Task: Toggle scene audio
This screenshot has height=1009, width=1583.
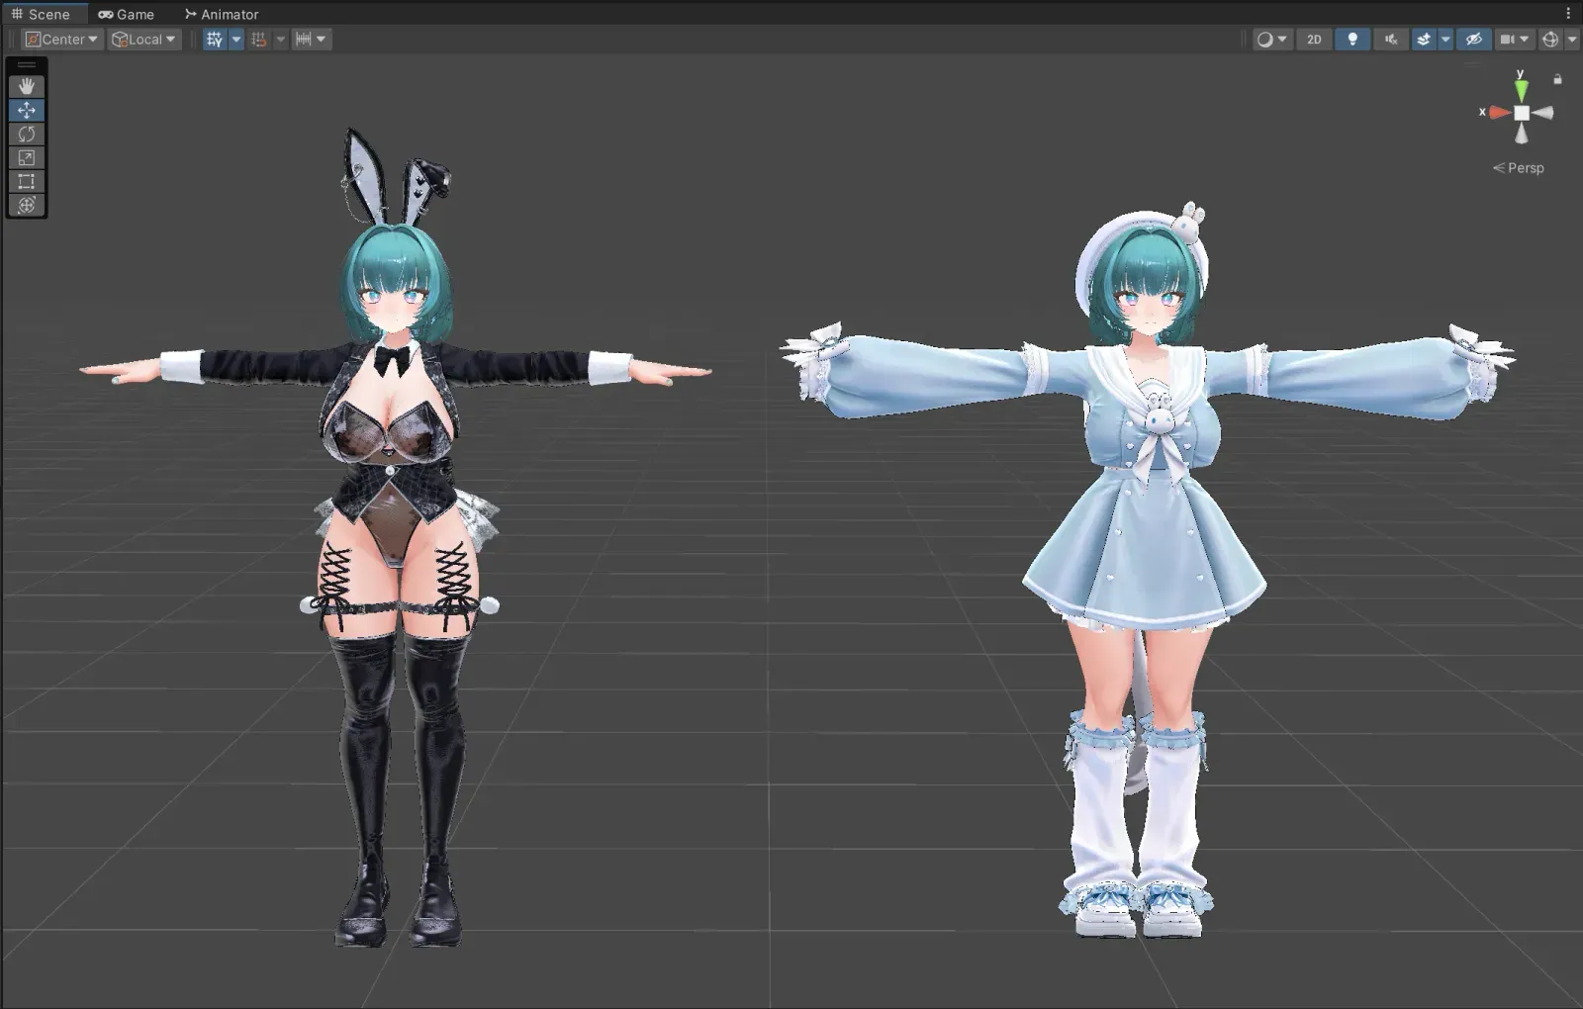Action: 1391,40
